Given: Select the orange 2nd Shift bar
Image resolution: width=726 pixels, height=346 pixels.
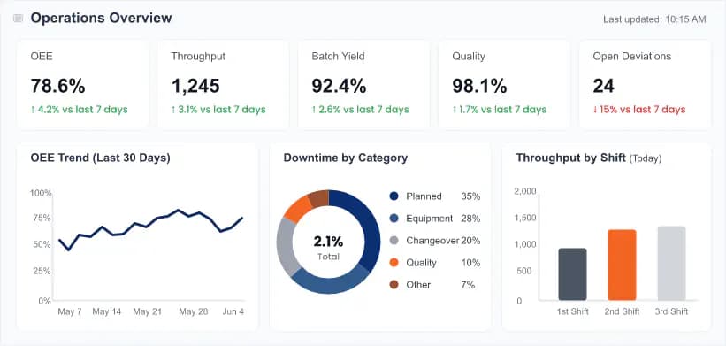Looking at the screenshot, I should (x=622, y=265).
